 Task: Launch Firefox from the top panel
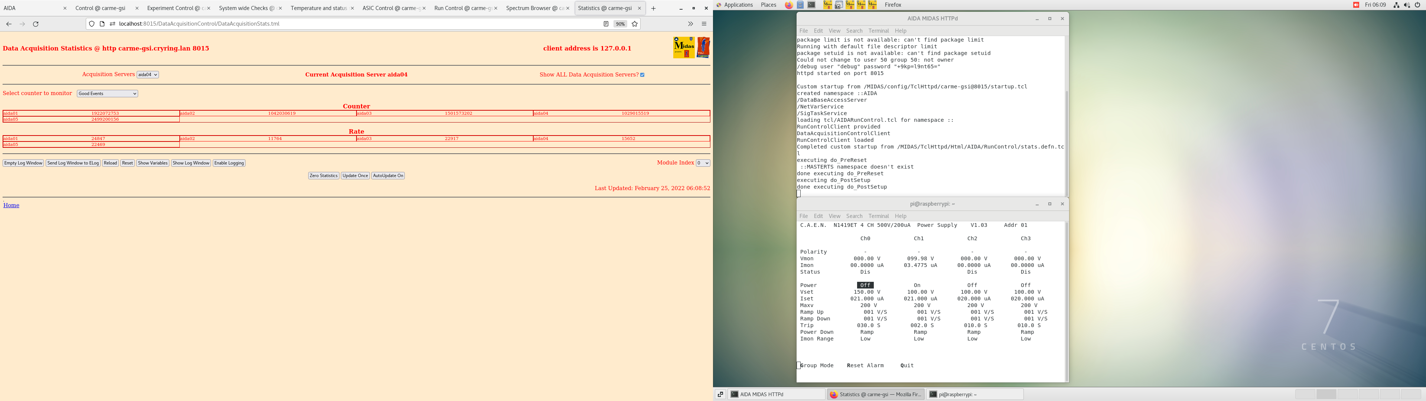click(789, 5)
